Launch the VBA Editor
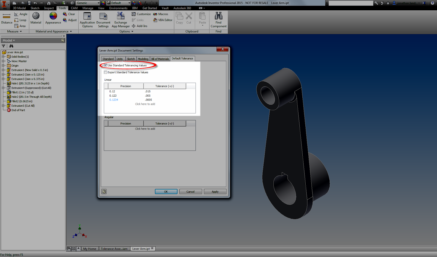This screenshot has height=257, width=437. click(x=163, y=20)
